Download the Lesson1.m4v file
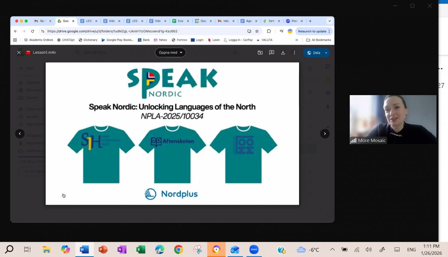Image resolution: width=448 pixels, height=257 pixels. (x=283, y=53)
